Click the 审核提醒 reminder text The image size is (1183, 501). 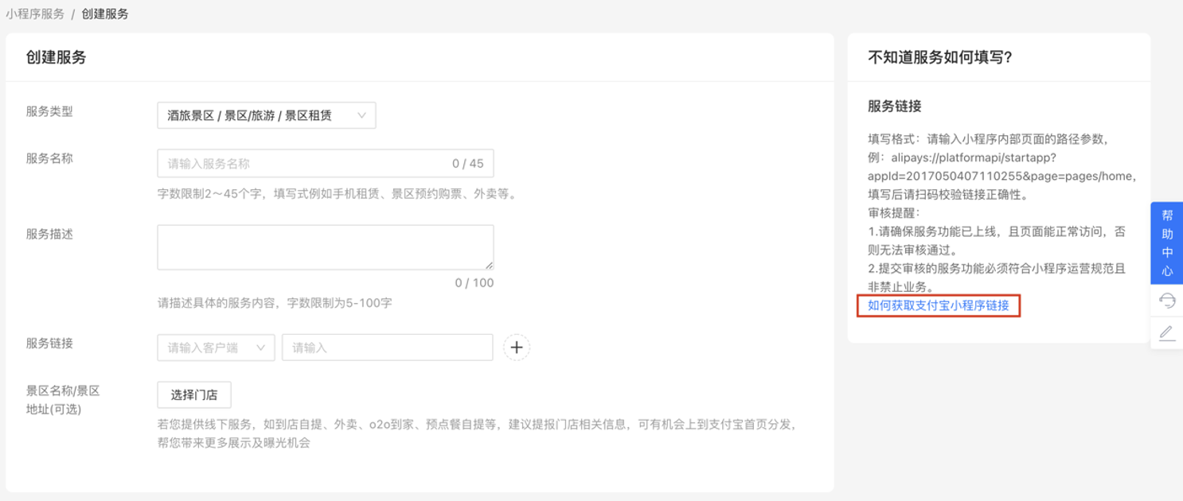pyautogui.click(x=894, y=213)
